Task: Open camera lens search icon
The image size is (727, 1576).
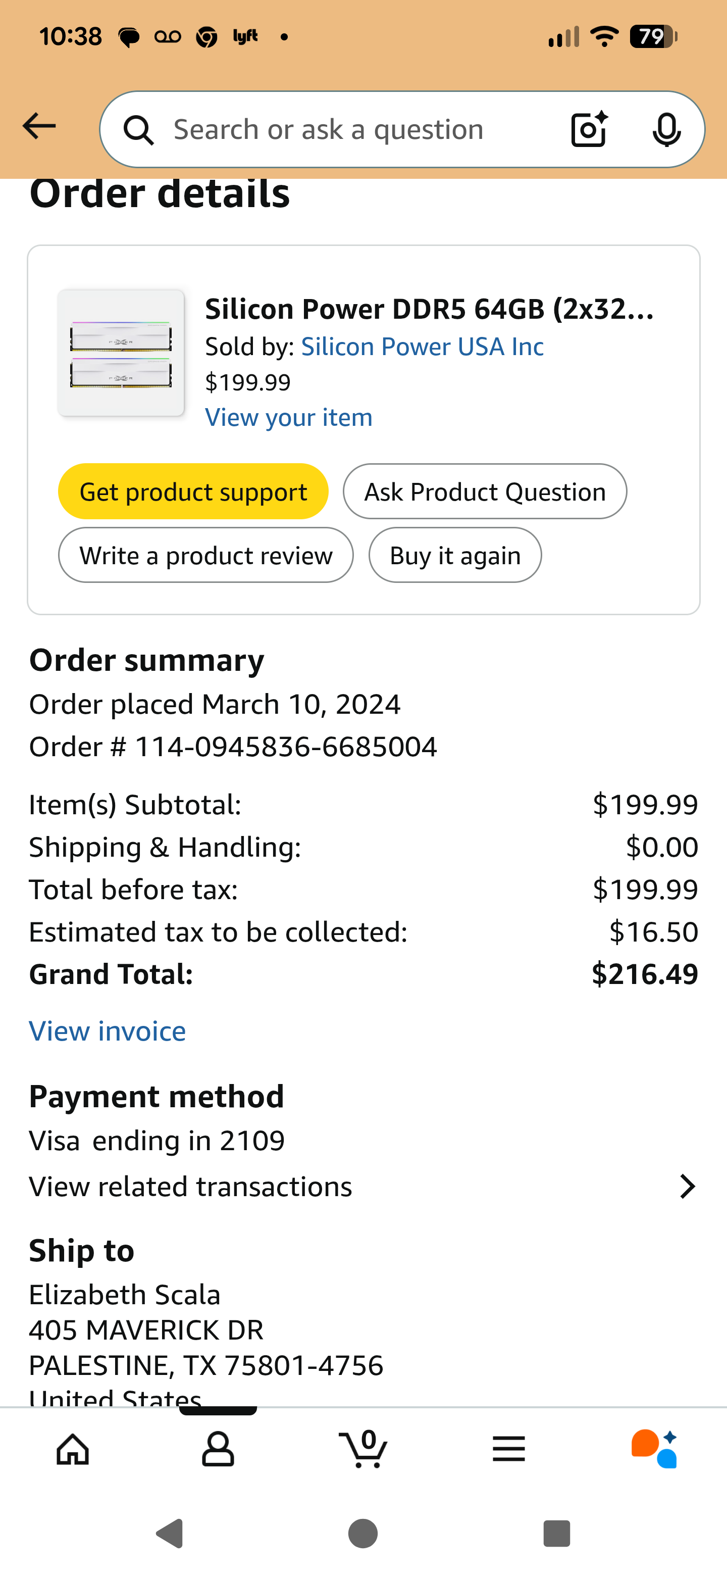Action: [589, 129]
